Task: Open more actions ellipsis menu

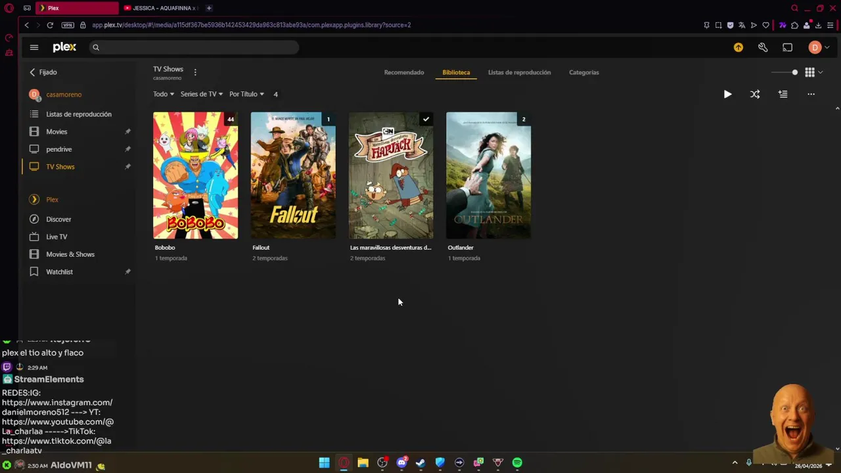Action: (811, 94)
